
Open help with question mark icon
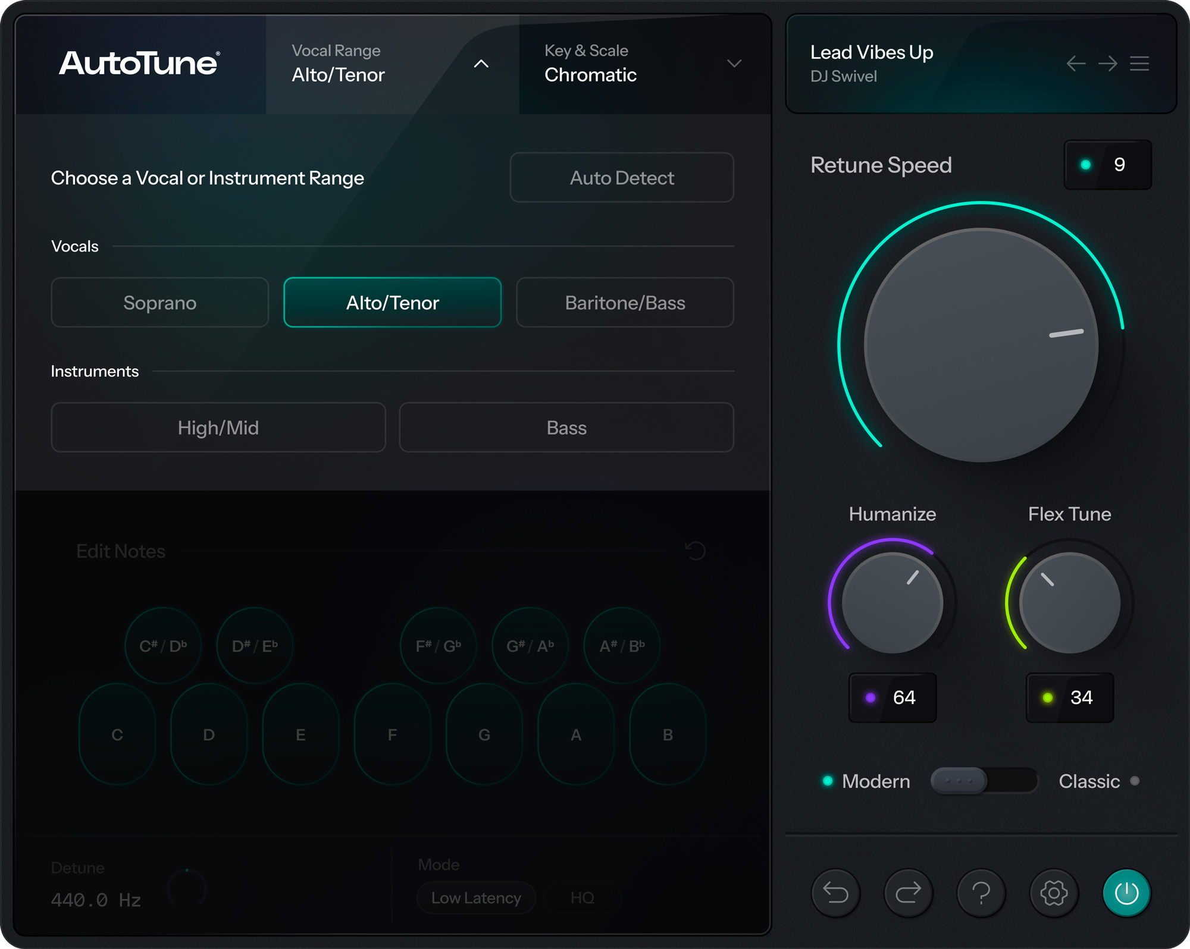coord(981,893)
